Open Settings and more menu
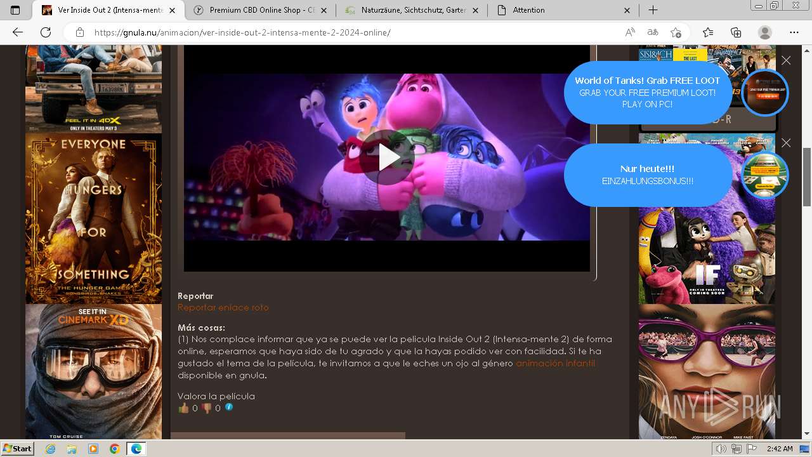This screenshot has width=812, height=457. (794, 32)
